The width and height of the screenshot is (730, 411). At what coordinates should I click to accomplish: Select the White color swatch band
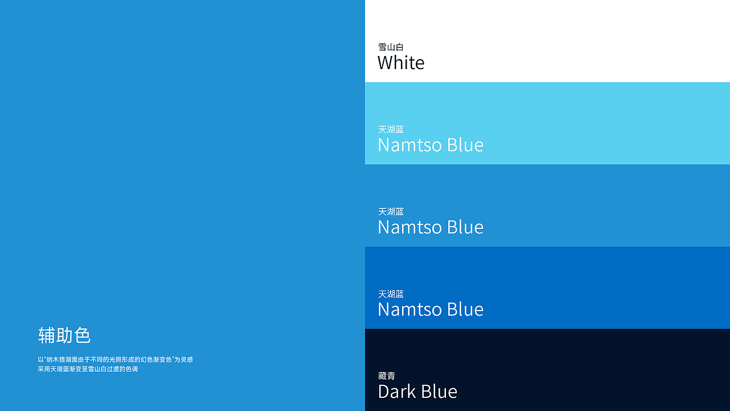click(x=547, y=41)
